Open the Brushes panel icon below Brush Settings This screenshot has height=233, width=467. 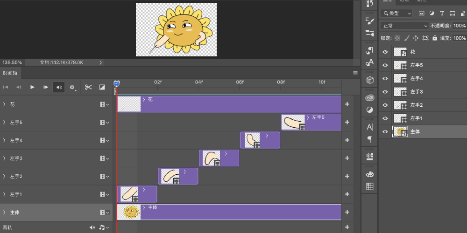tap(369, 33)
